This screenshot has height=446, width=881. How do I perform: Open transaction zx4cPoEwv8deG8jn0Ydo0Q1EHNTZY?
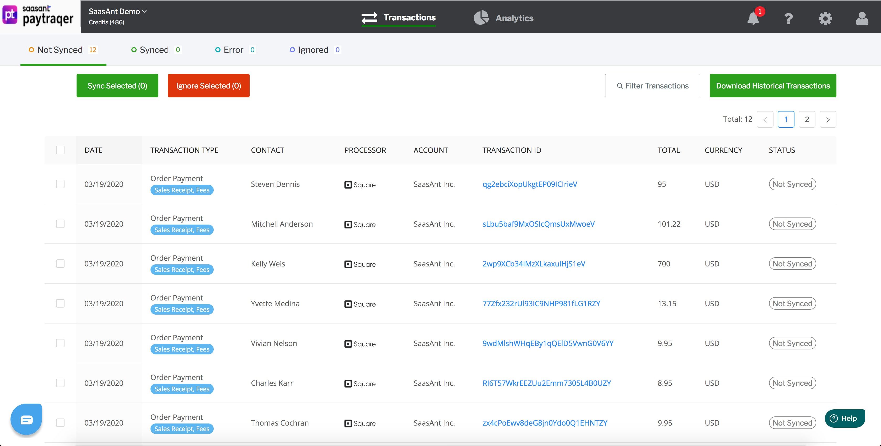pos(545,423)
